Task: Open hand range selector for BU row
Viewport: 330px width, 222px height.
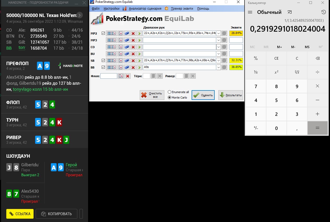Action: pyautogui.click(x=111, y=54)
